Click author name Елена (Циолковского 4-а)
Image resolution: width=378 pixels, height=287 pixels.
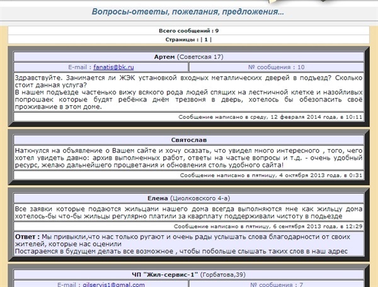[189, 198]
